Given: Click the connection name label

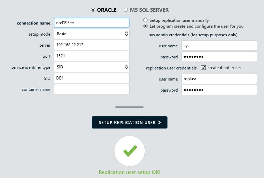Looking at the screenshot, I should (33, 23).
